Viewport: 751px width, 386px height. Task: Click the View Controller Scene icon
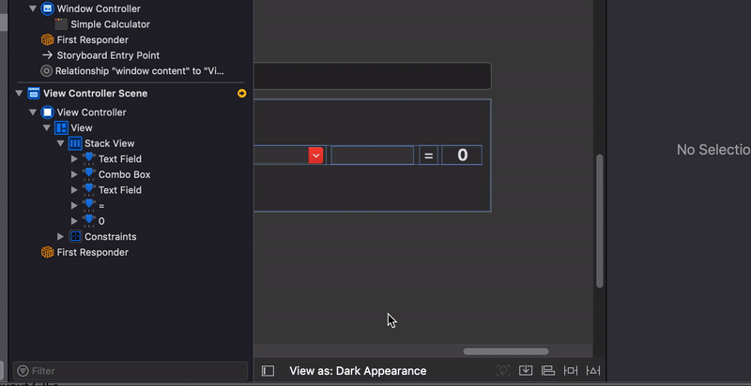[x=34, y=93]
